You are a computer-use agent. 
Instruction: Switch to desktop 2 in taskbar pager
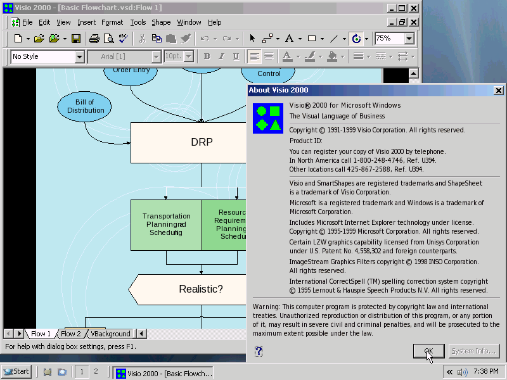click(x=96, y=372)
